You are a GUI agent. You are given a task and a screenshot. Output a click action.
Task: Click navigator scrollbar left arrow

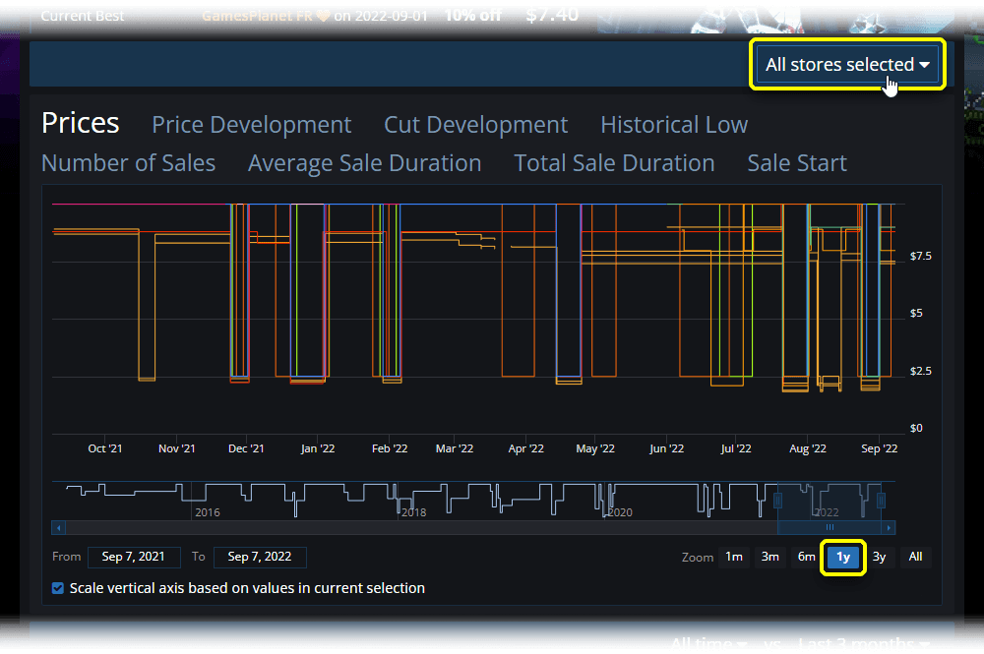coord(59,528)
